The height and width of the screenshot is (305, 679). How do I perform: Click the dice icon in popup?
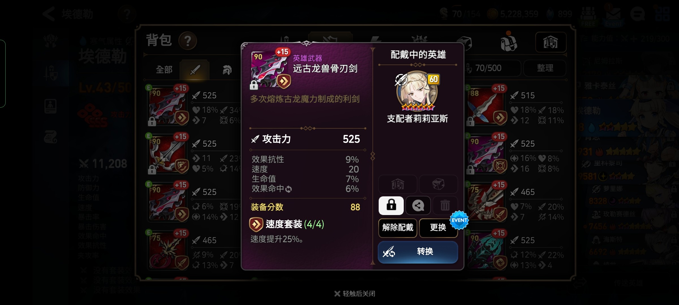pos(438,184)
